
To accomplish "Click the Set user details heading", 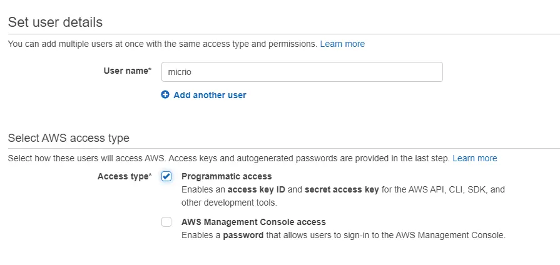I will pyautogui.click(x=55, y=22).
